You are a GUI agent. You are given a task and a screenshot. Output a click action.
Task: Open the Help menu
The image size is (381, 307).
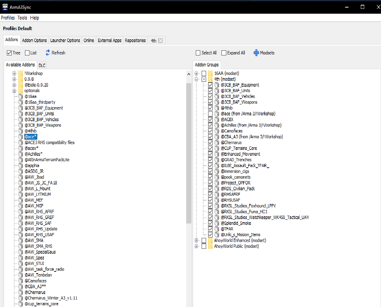[35, 18]
